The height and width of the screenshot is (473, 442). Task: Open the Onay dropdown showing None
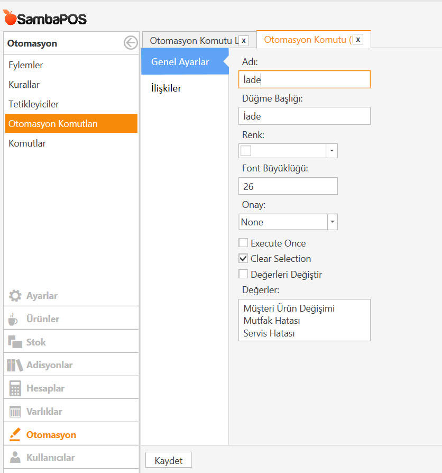331,222
